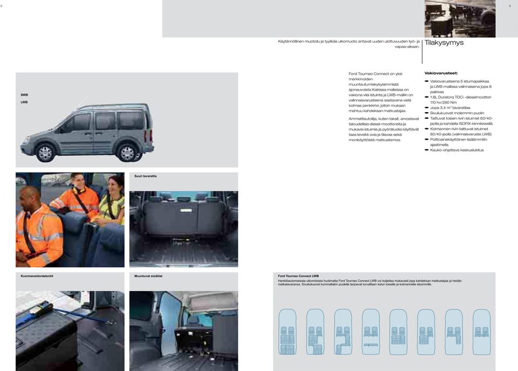
Task: Click the Tilakysymys heading
Action: [444, 43]
